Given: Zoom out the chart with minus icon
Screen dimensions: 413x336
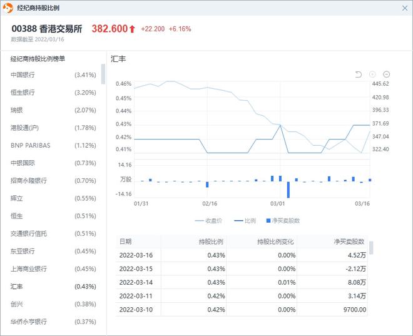Looking at the screenshot, I should coord(386,74).
